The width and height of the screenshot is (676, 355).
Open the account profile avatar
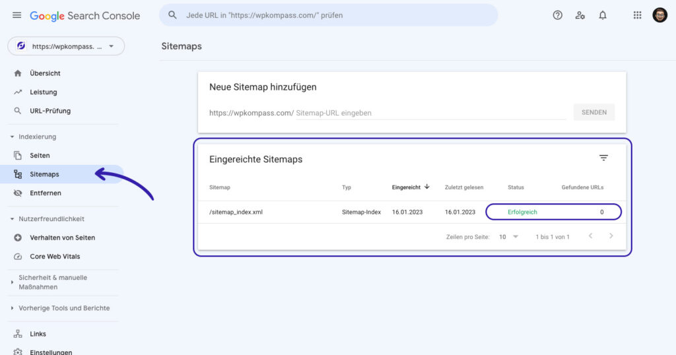point(659,15)
